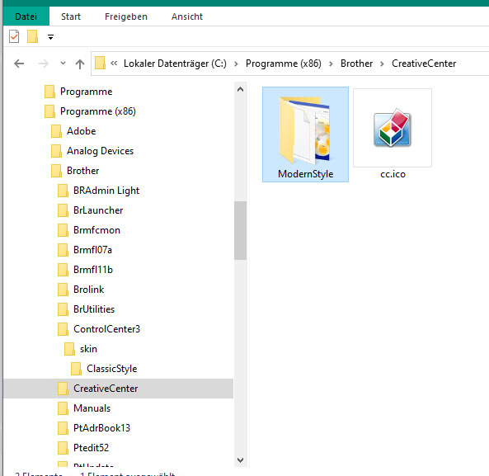The image size is (489, 476).
Task: Switch to the Ansicht ribbon tab
Action: tap(187, 16)
